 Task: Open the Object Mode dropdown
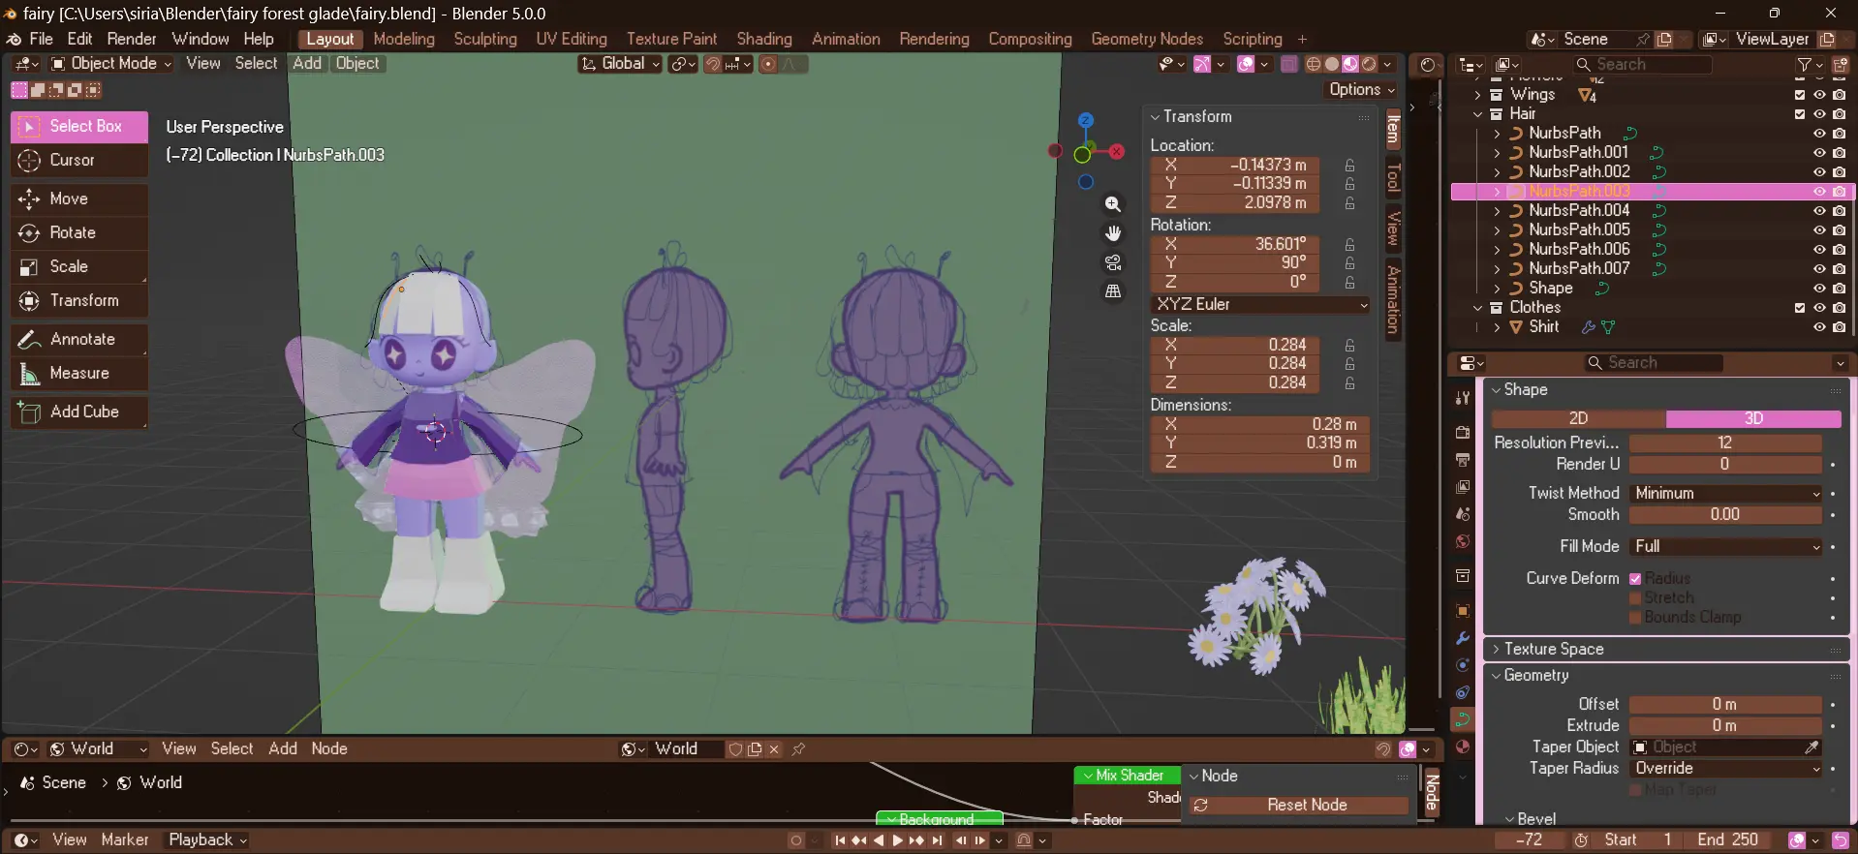110,63
